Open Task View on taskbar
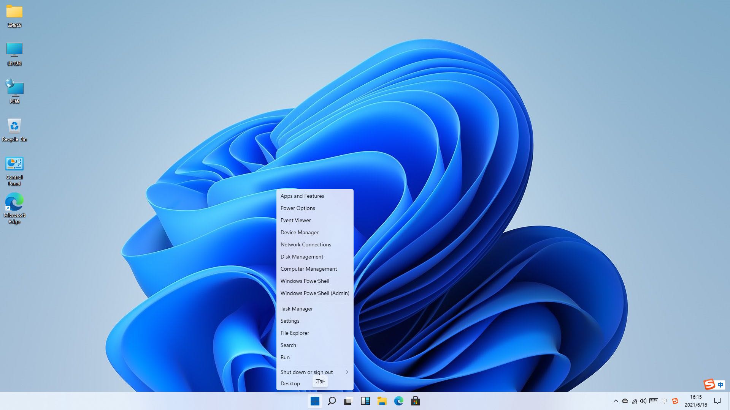730x410 pixels. tap(348, 401)
